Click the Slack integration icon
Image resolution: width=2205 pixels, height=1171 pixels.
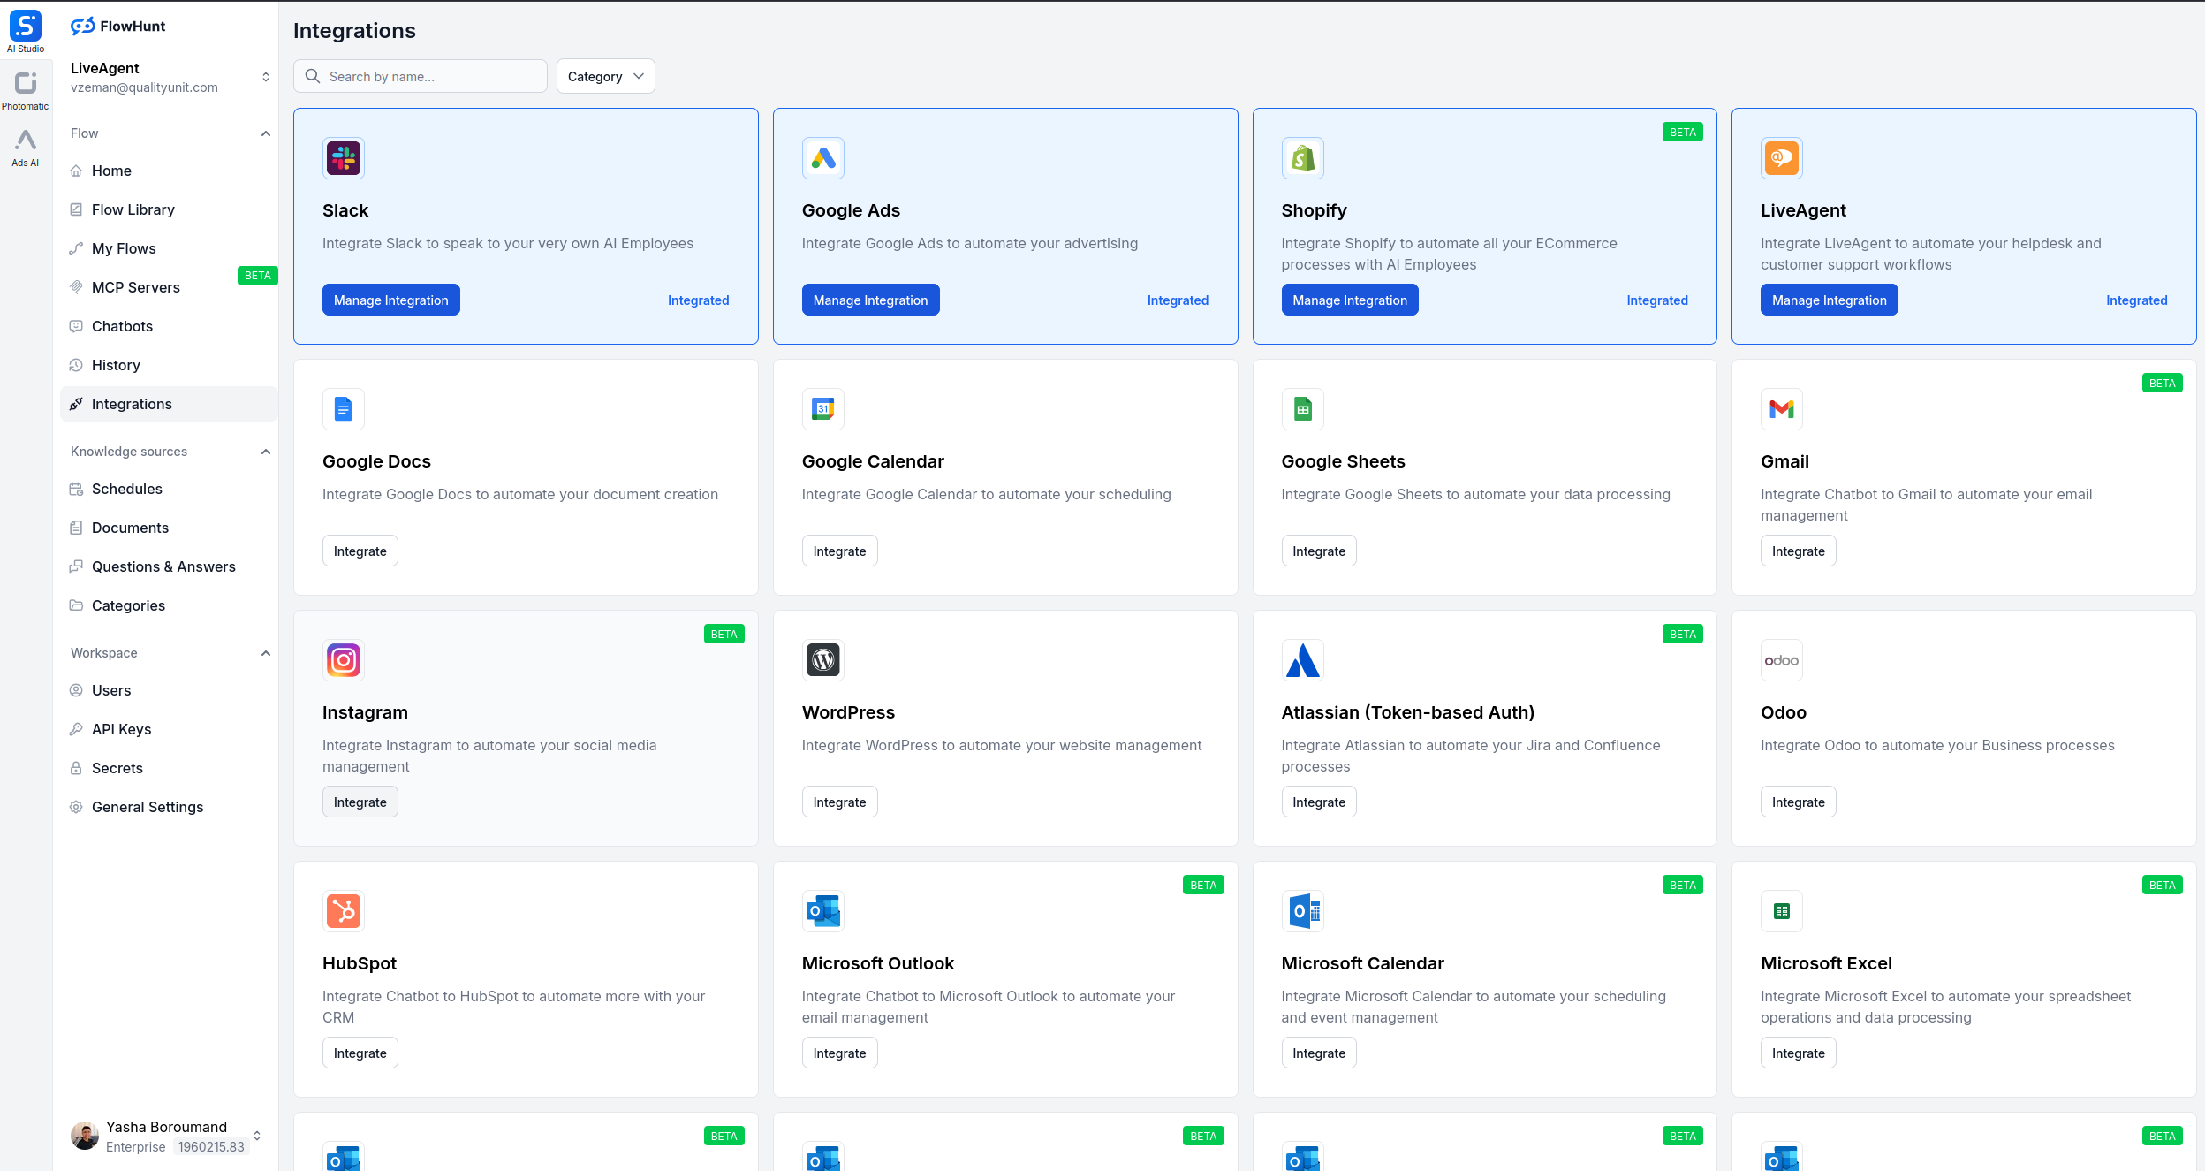tap(344, 158)
